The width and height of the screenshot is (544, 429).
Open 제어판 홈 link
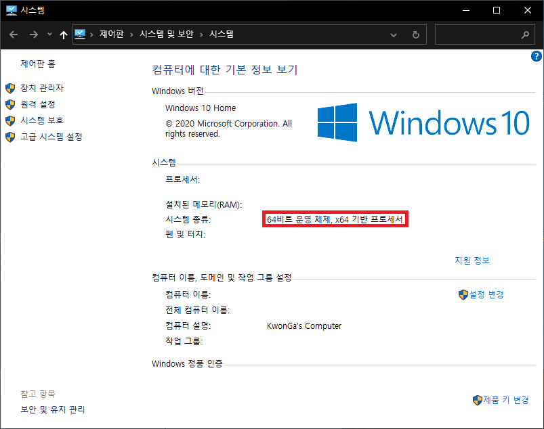38,64
